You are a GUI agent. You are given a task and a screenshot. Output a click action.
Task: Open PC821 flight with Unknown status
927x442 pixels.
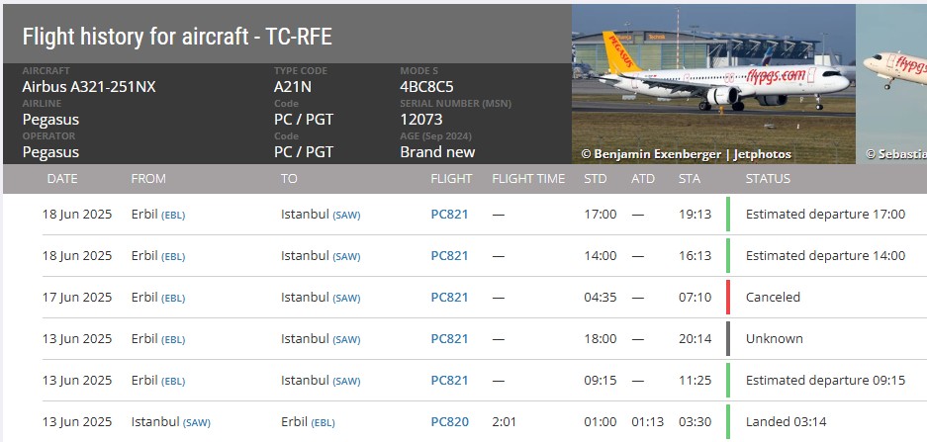pos(449,338)
